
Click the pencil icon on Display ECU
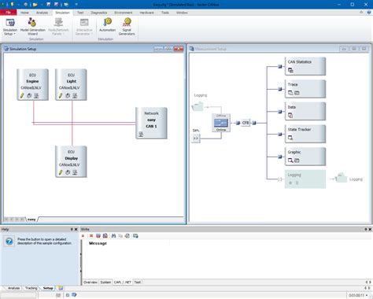click(x=61, y=172)
